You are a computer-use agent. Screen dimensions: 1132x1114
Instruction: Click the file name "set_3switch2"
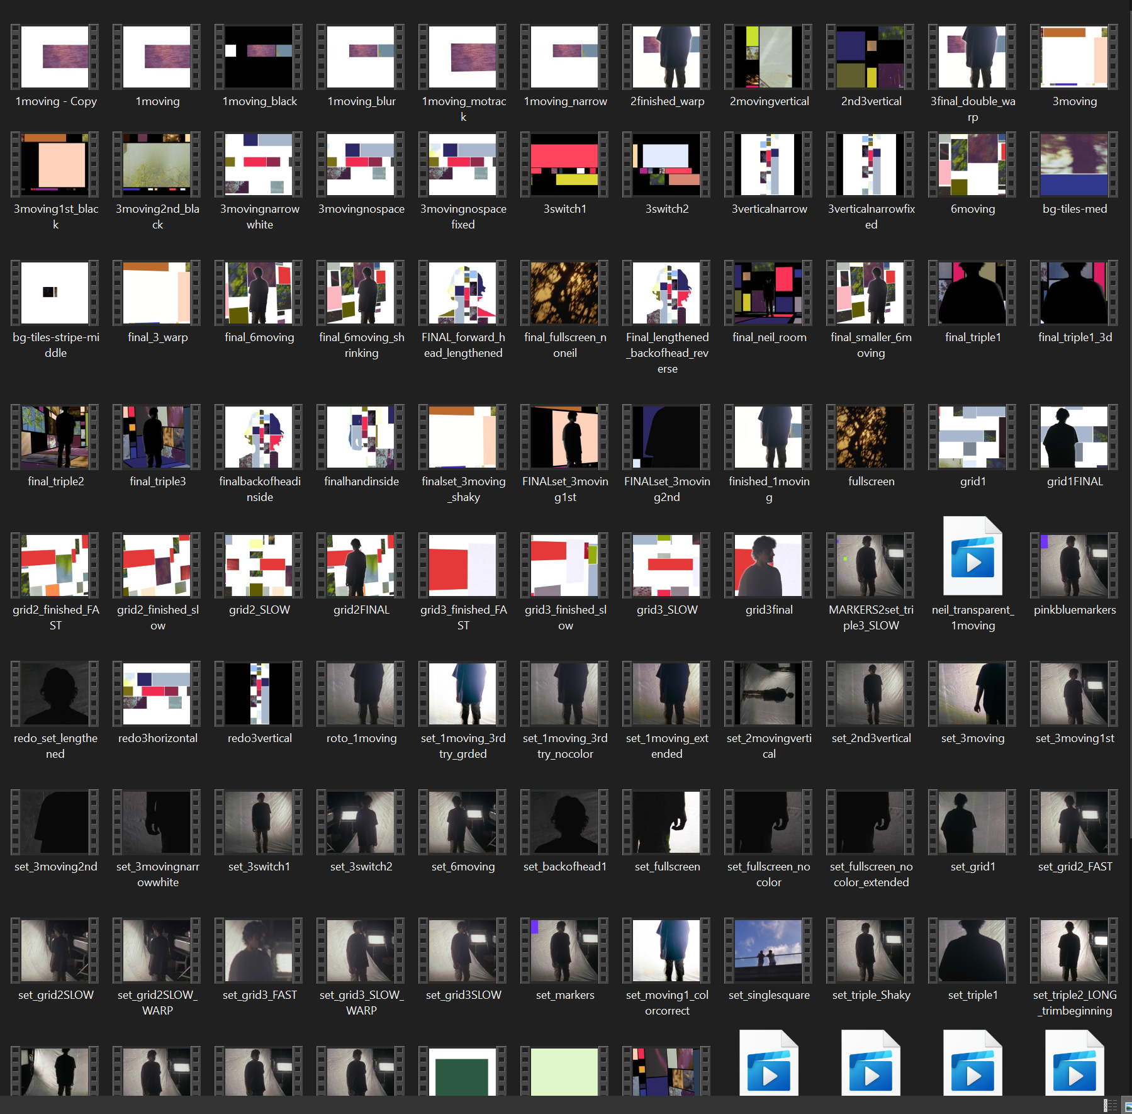[361, 867]
